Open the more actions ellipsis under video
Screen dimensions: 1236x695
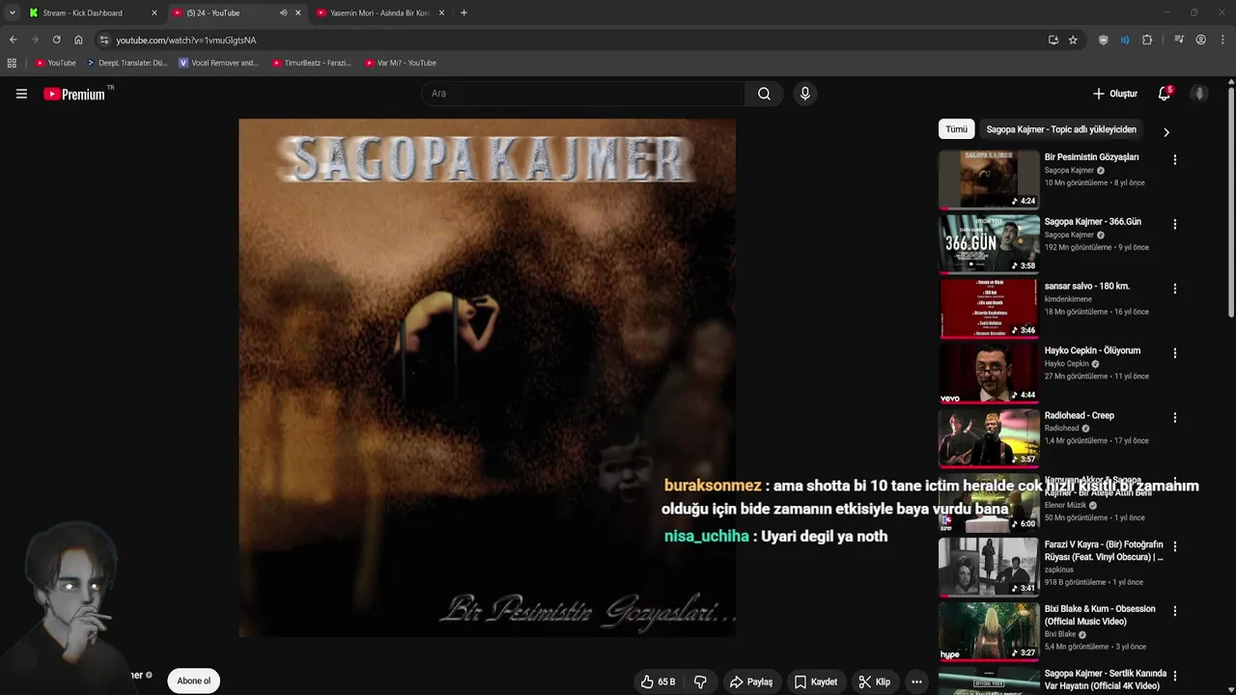click(x=916, y=681)
